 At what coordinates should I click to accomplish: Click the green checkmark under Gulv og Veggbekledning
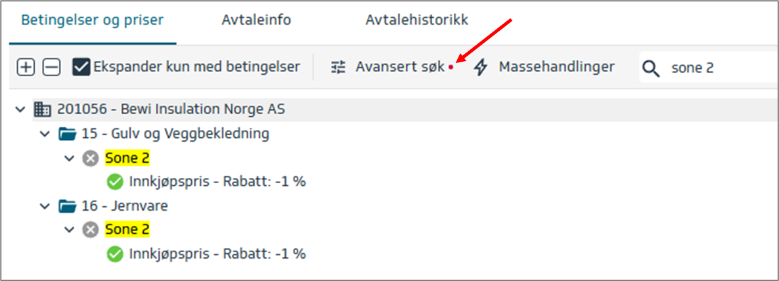click(x=115, y=182)
